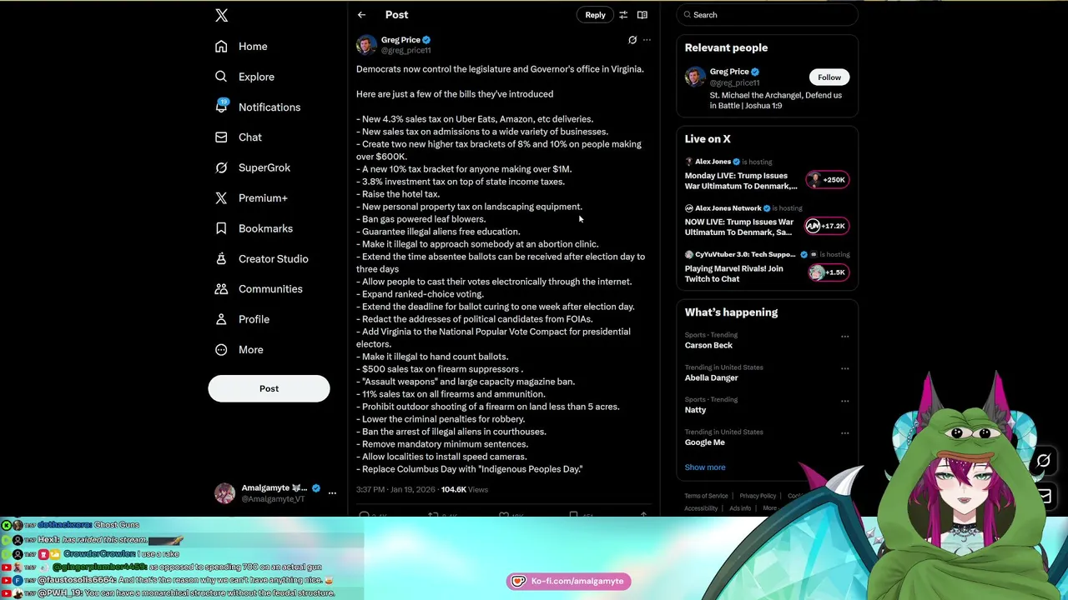1068x600 pixels.
Task: Click the SuperGrok icon in sidebar
Action: click(221, 167)
